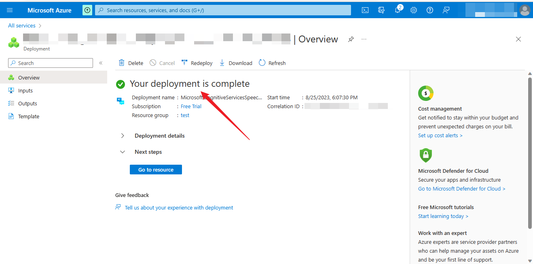Collapse the left navigation menu

(x=101, y=63)
